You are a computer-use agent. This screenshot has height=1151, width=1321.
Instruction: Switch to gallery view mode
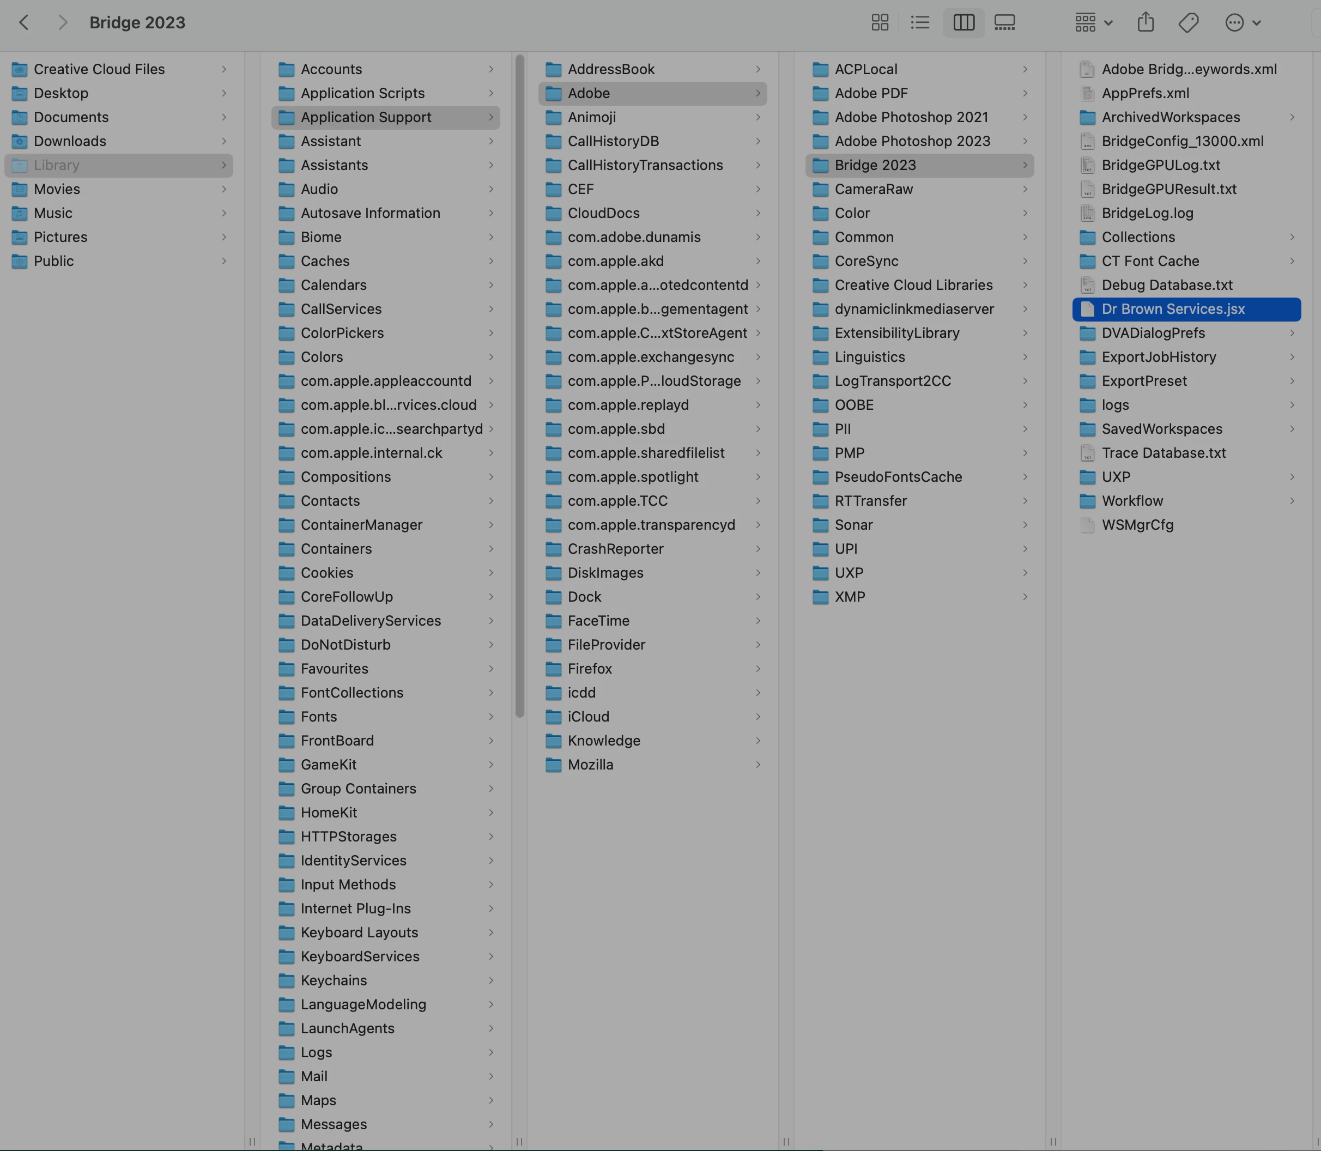1004,22
